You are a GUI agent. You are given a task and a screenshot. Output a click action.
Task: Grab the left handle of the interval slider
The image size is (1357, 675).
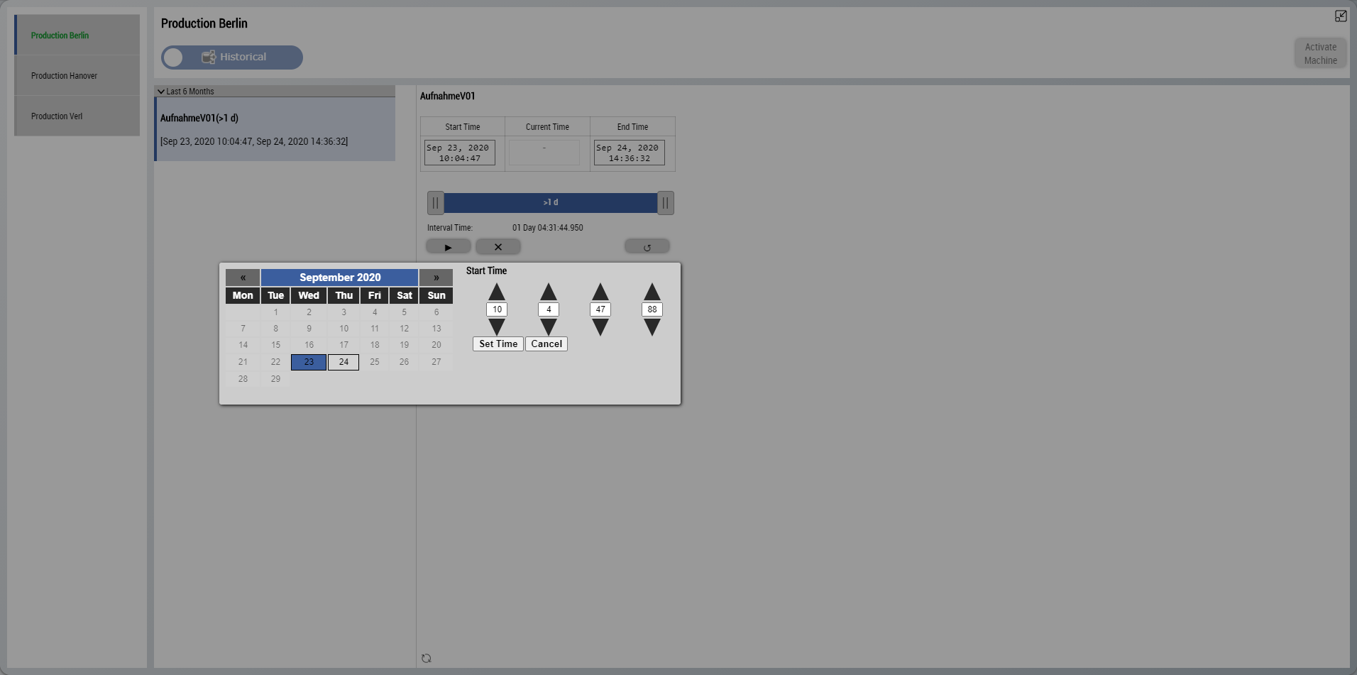tap(435, 202)
